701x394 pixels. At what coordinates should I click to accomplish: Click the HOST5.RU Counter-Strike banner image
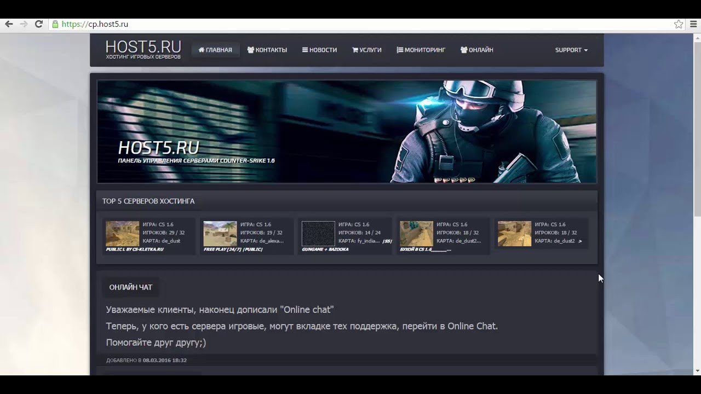pyautogui.click(x=347, y=132)
